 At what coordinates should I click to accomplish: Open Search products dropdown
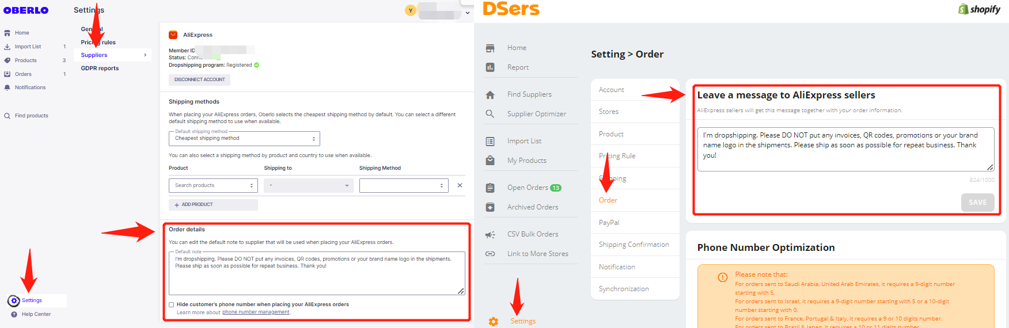(x=213, y=185)
